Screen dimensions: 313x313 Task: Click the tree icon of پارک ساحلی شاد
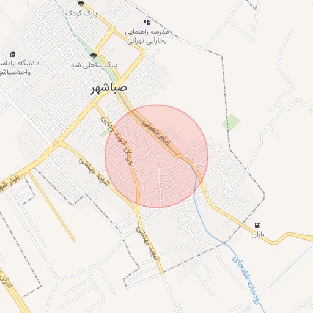94,56
